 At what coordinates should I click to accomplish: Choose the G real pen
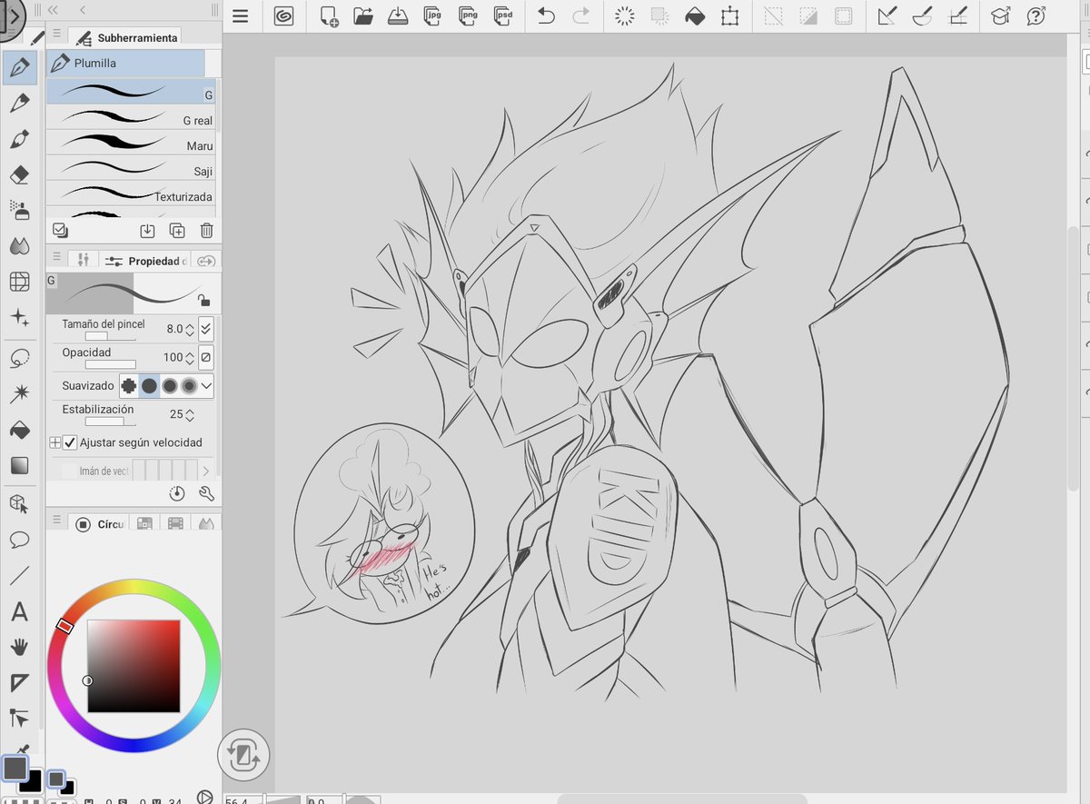(131, 117)
